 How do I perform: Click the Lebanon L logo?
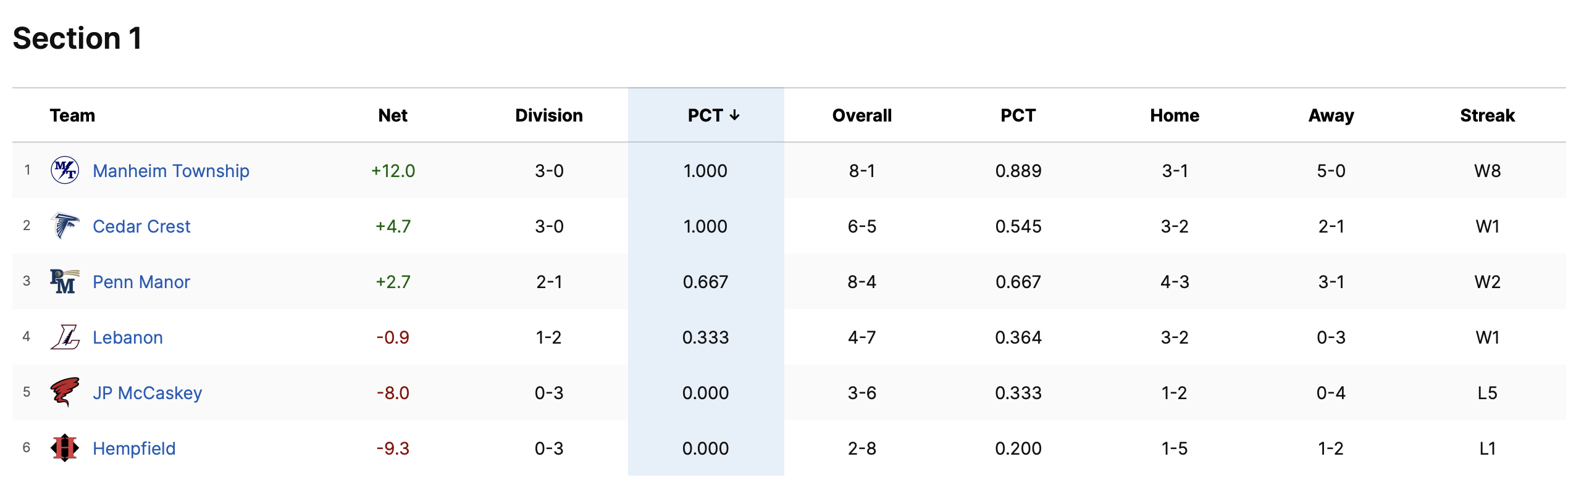click(65, 337)
